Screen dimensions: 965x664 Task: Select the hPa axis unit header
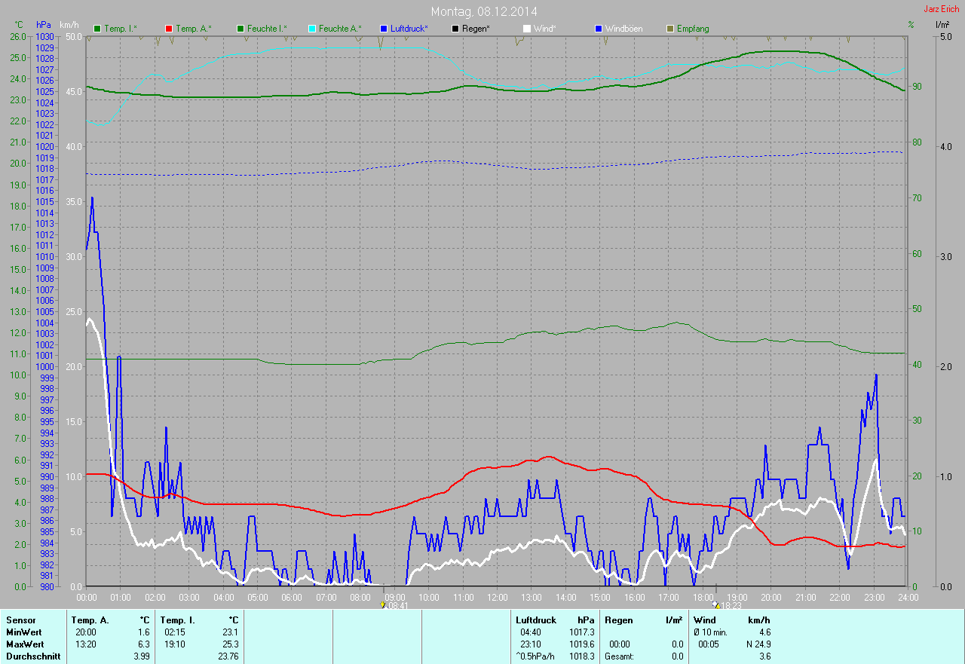pyautogui.click(x=44, y=26)
